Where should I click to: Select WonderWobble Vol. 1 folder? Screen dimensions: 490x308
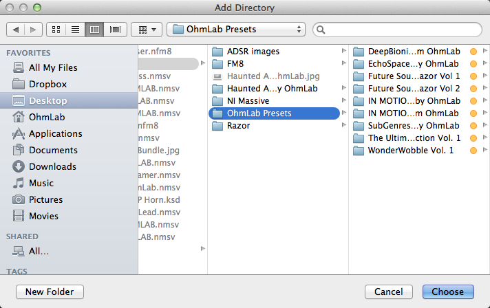[x=418, y=151]
